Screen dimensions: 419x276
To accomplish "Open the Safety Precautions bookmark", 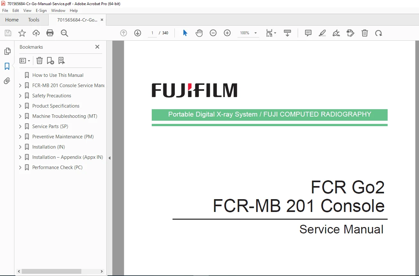I will [52, 96].
